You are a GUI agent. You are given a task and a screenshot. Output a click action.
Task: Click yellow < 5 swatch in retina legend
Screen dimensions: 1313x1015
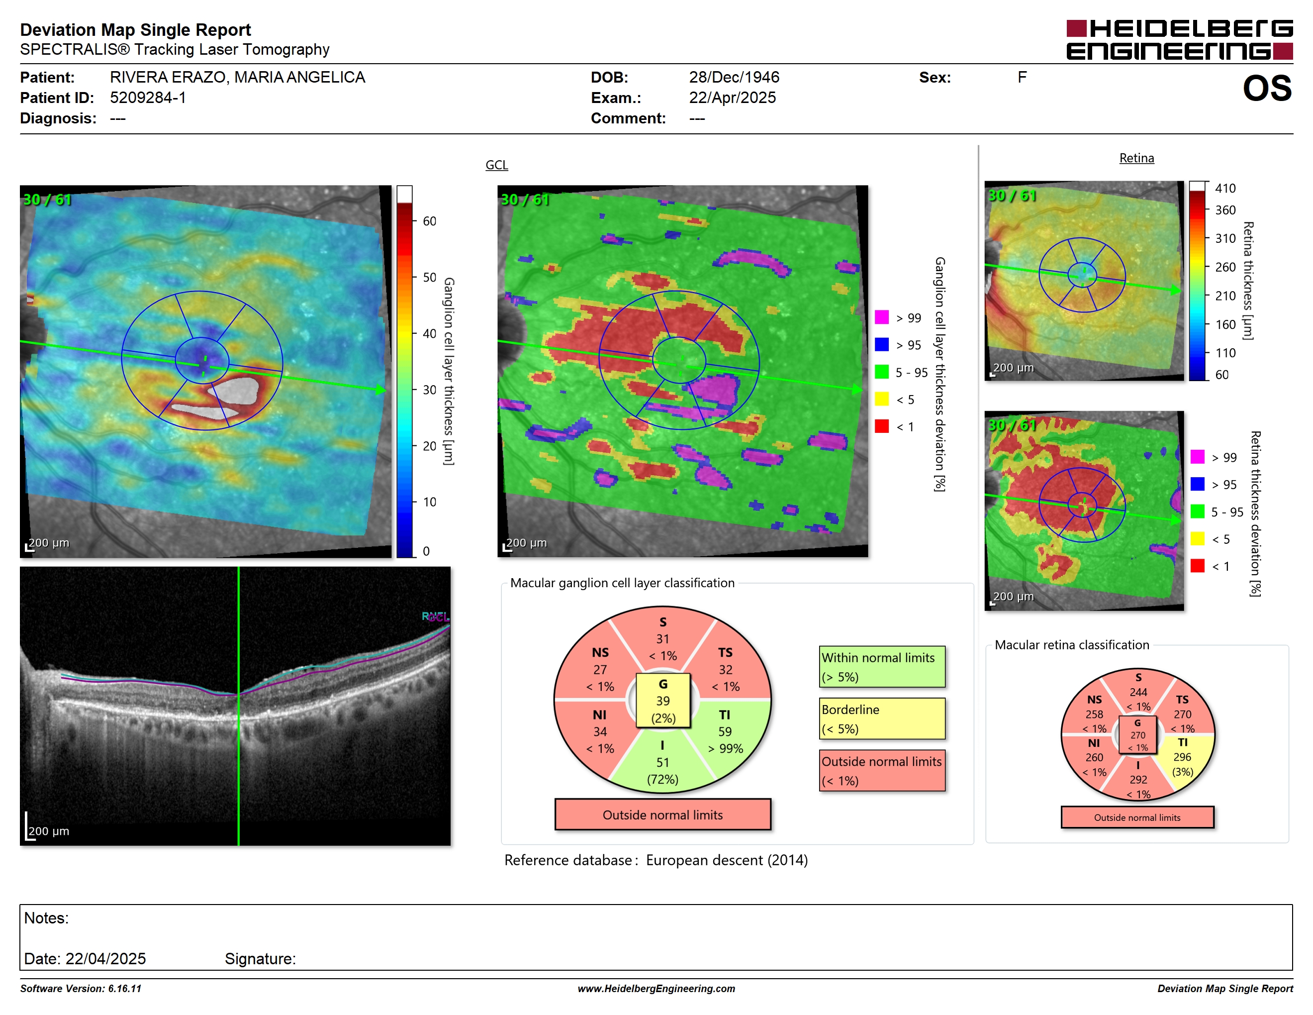pos(1198,538)
